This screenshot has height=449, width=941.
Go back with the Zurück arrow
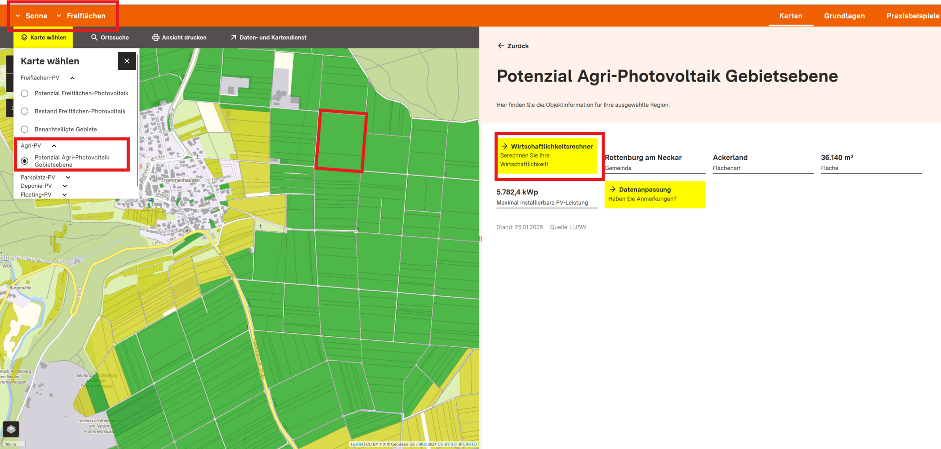coord(513,46)
